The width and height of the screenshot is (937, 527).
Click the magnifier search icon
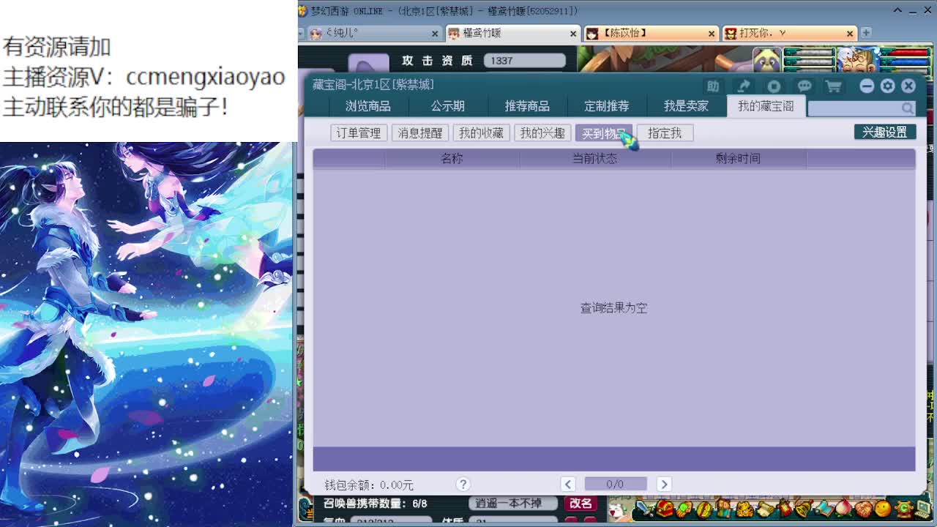(x=908, y=108)
